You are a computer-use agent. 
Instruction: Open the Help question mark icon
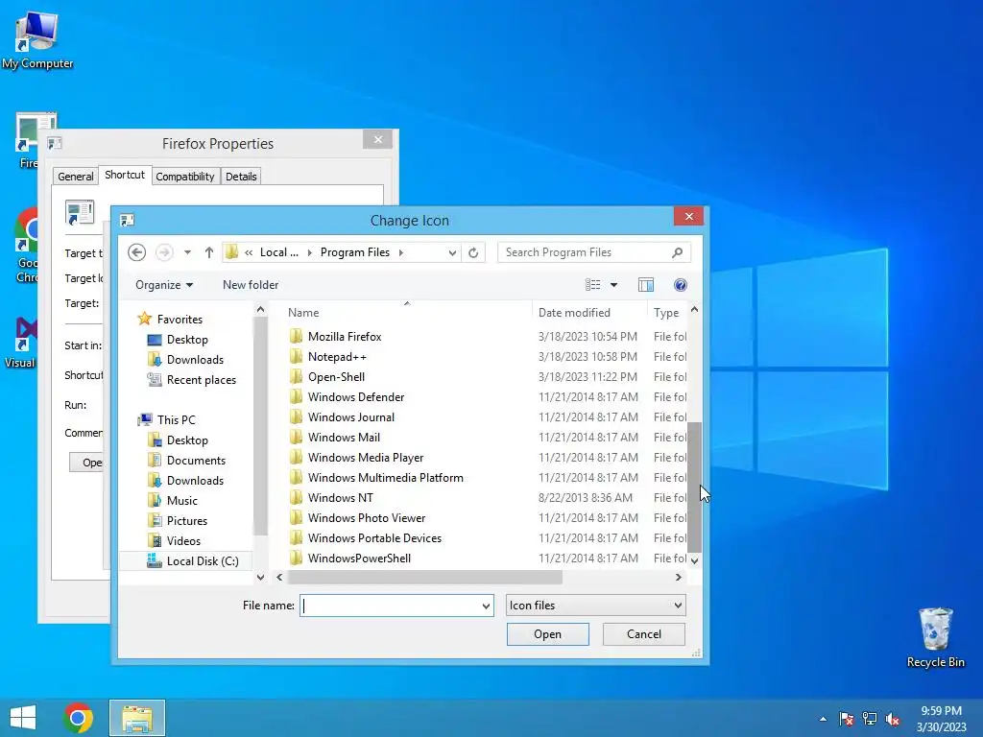[x=681, y=285]
